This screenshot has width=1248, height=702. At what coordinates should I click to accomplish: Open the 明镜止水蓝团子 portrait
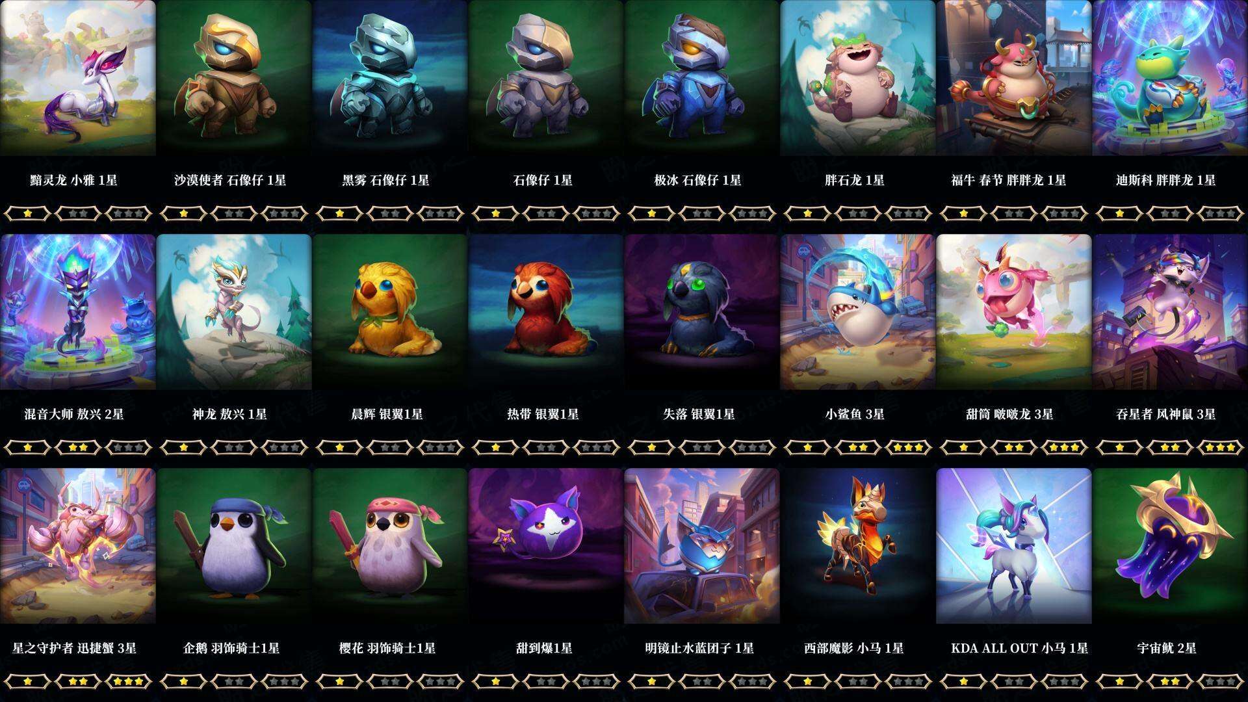(x=702, y=546)
